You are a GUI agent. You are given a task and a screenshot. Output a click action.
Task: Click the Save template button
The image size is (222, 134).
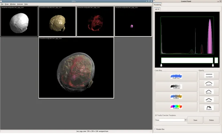click(195, 120)
